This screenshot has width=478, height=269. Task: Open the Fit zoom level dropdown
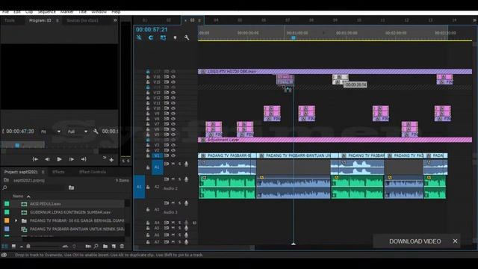point(52,132)
